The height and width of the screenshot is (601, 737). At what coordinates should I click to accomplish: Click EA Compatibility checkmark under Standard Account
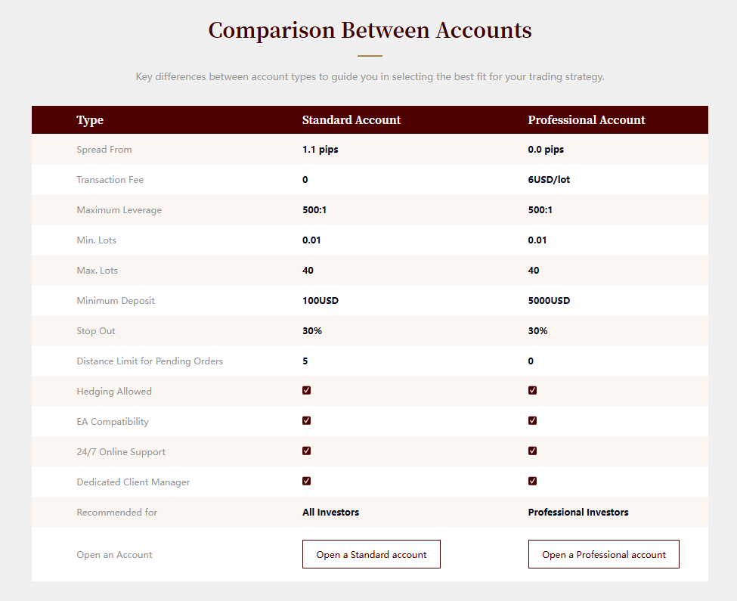[x=306, y=420]
